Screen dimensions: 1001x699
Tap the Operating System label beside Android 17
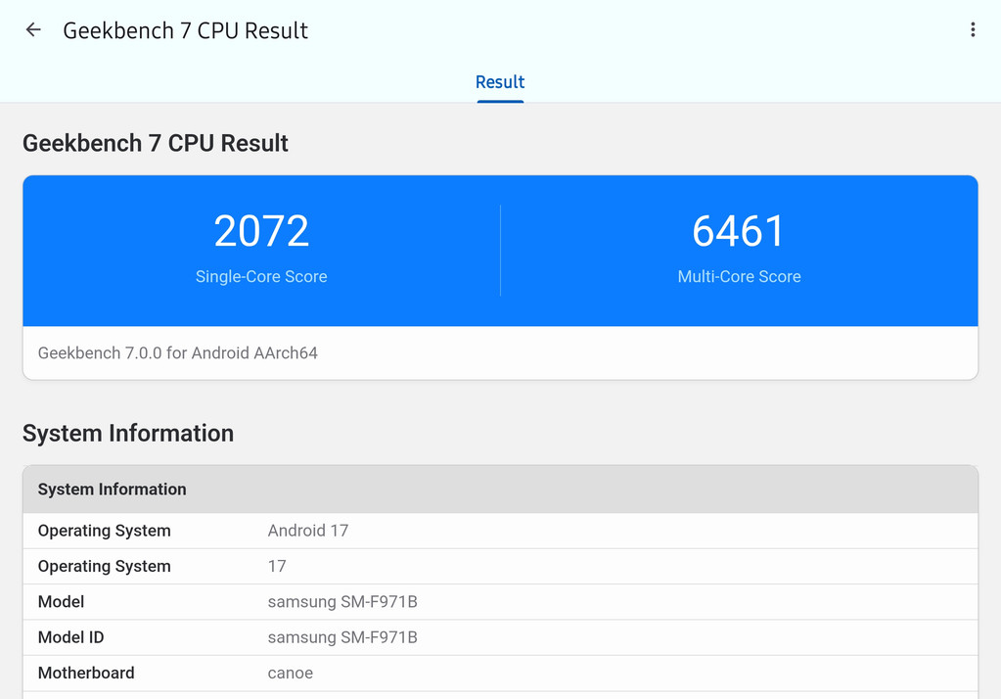pos(104,531)
